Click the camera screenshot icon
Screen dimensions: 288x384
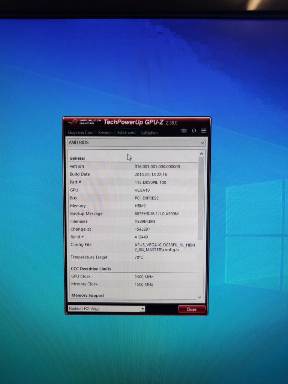184,131
